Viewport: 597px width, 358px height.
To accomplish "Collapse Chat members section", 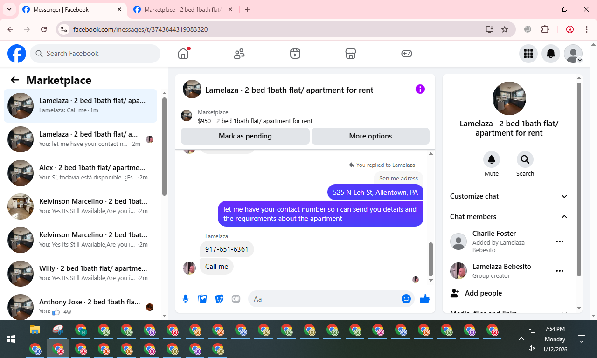I will (x=509, y=217).
